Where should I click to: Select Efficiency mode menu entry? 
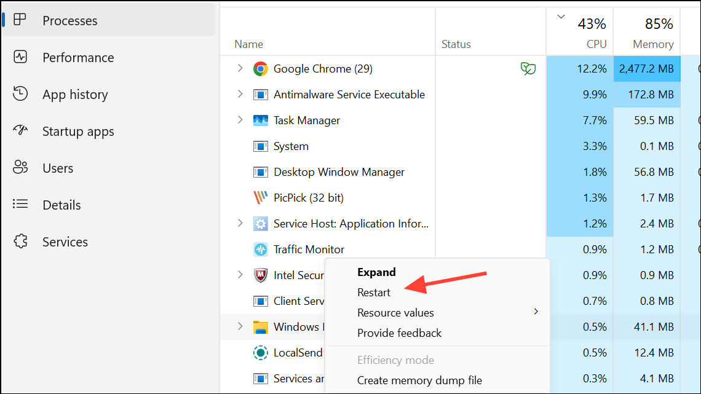(x=395, y=360)
